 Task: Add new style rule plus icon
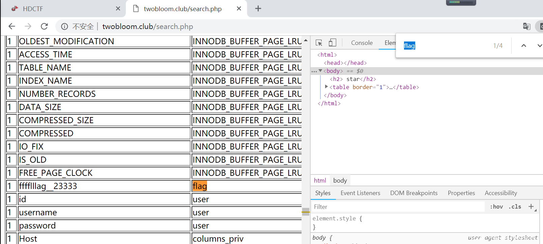[531, 207]
